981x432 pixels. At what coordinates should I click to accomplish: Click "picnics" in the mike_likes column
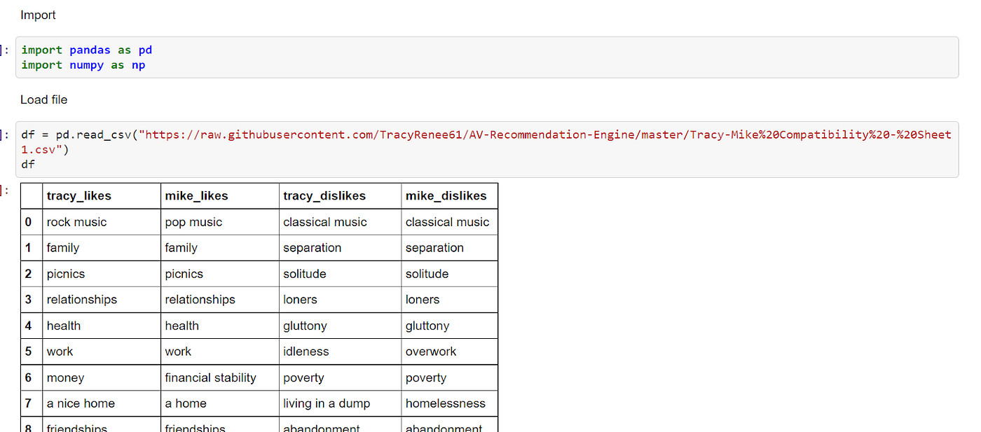tap(184, 274)
